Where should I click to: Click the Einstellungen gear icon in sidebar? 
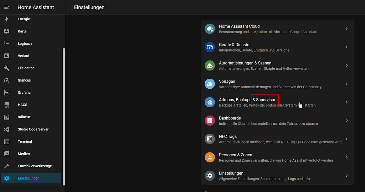pyautogui.click(x=6, y=178)
